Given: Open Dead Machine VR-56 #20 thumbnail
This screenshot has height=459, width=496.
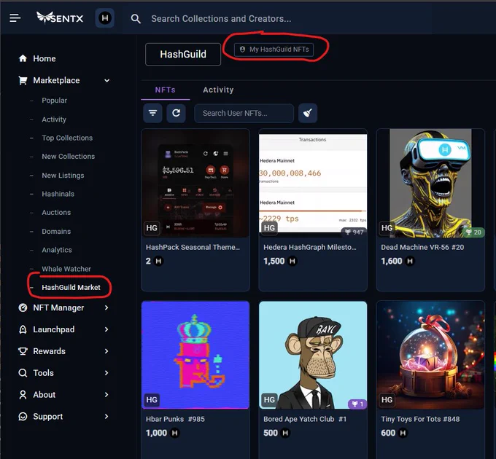Looking at the screenshot, I should 430,183.
